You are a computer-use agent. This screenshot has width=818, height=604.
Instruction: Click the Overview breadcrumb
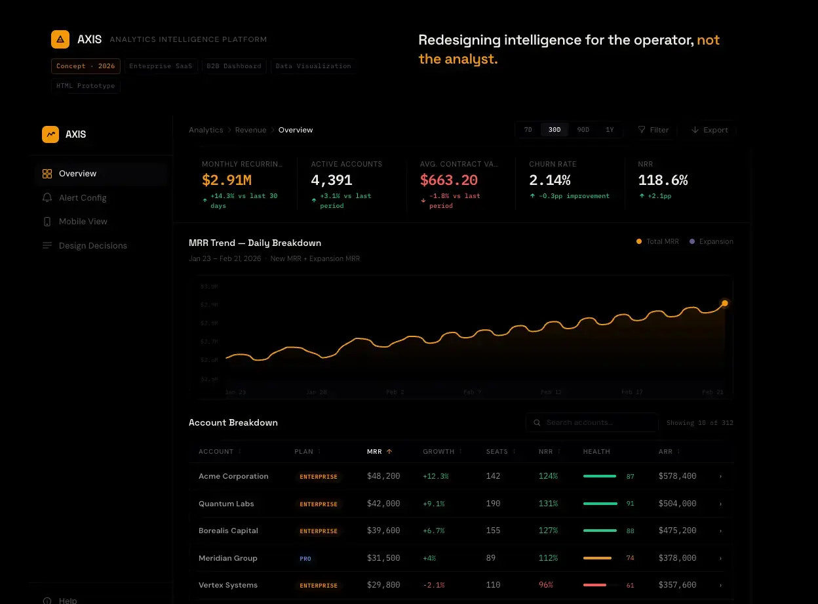(296, 130)
